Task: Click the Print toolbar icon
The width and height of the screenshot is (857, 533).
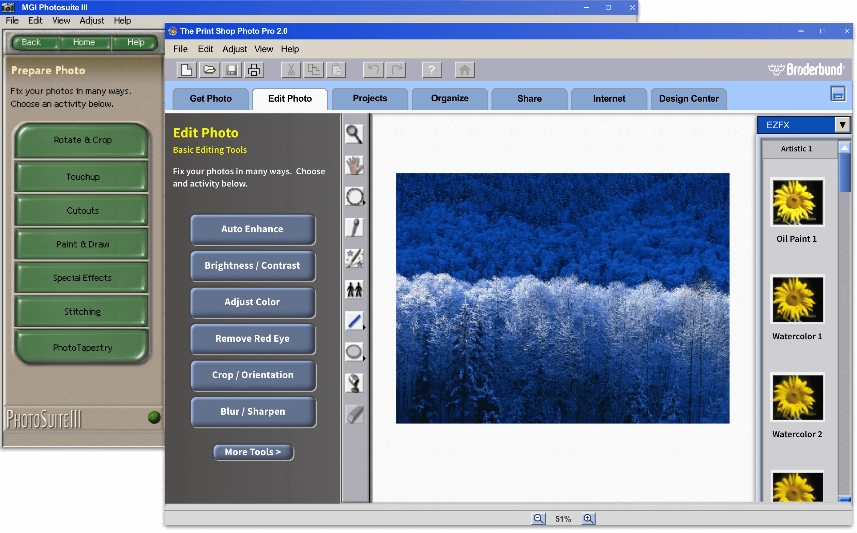Action: (254, 70)
